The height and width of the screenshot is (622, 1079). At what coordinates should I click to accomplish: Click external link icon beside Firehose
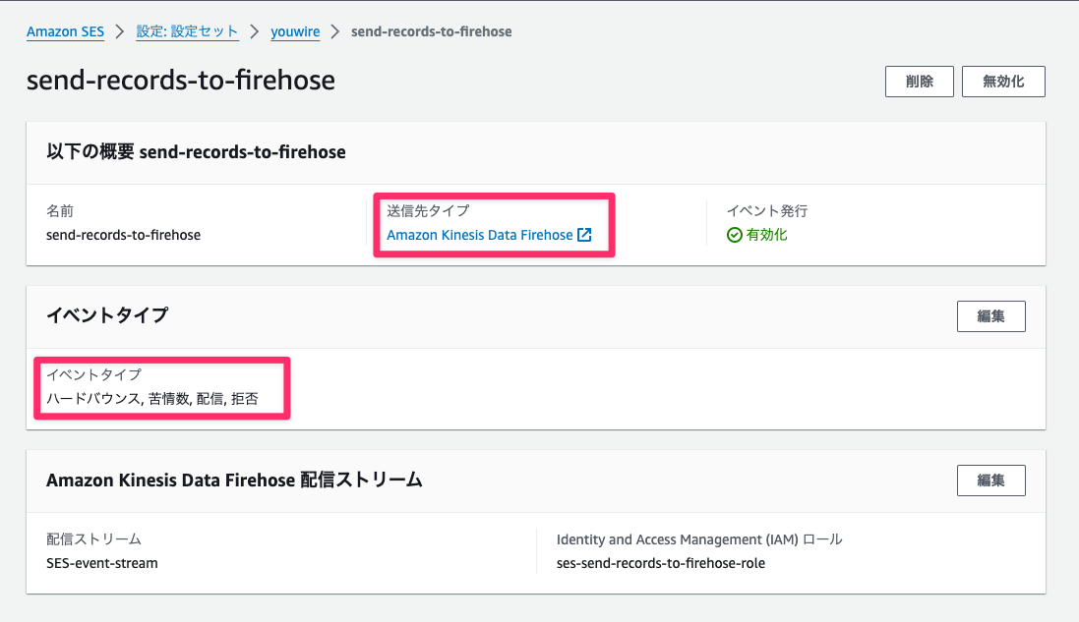[x=584, y=235]
